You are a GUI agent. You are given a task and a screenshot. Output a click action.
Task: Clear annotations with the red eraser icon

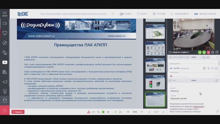89,112
